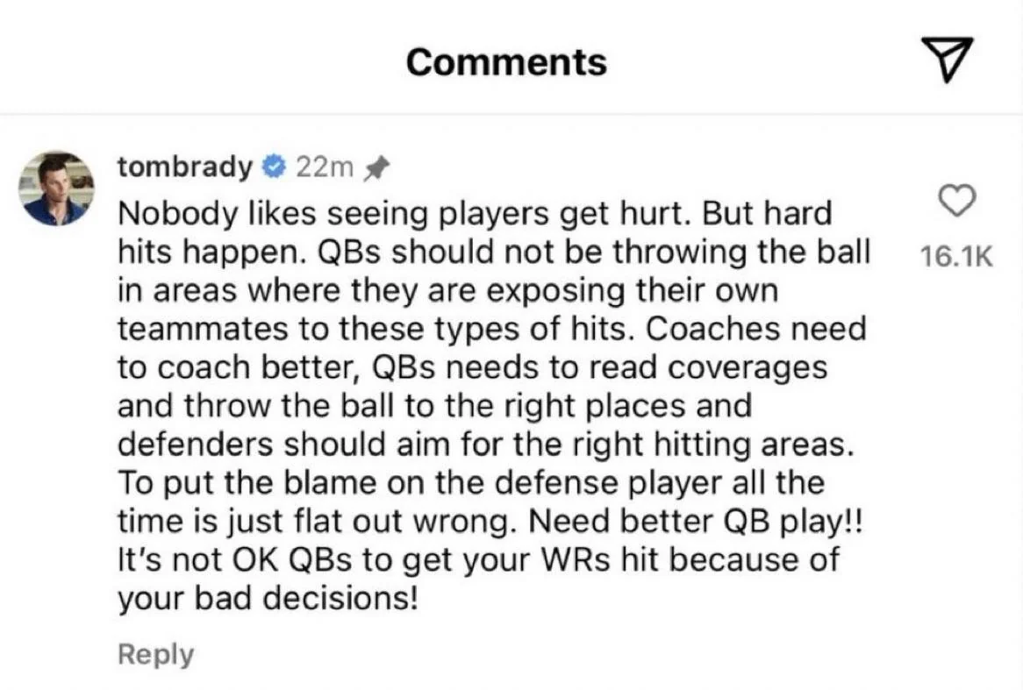1023x690 pixels.
Task: Click the Reply link below the comment
Action: 155,653
